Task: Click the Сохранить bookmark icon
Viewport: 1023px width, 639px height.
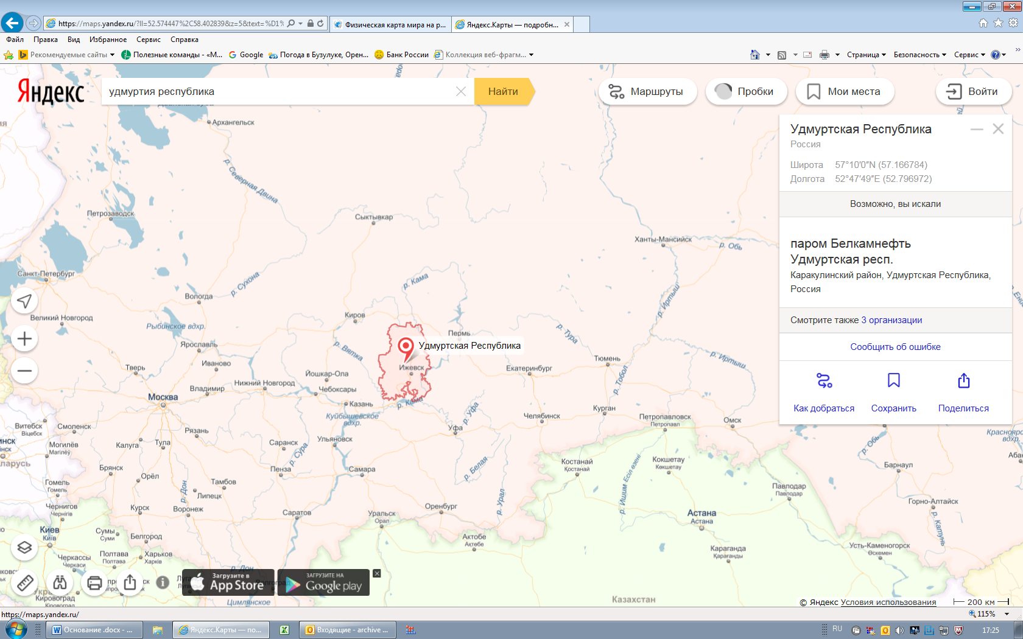Action: coord(893,380)
